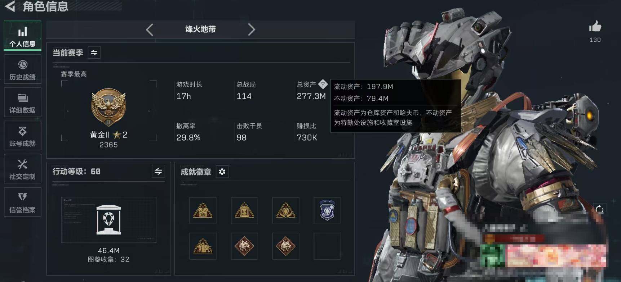The height and width of the screenshot is (282, 621).
Task: Open 信誉档案 in the sidebar
Action: pos(22,202)
